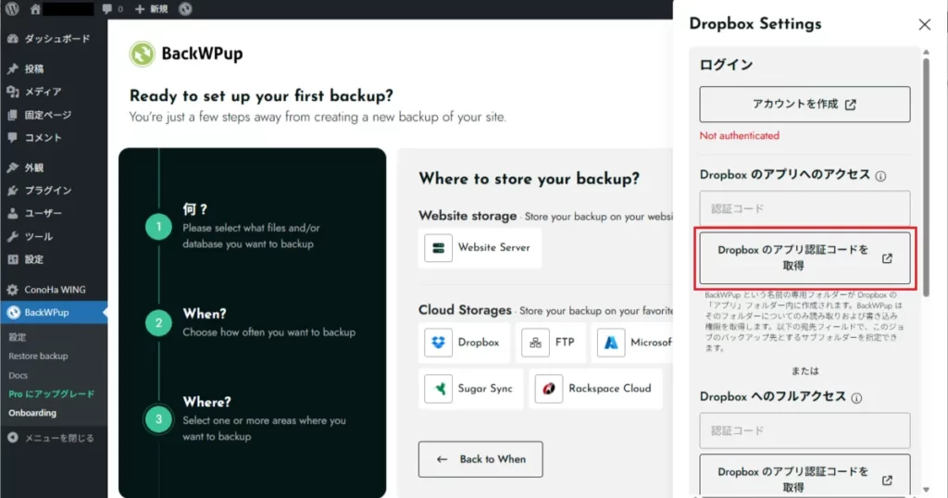Viewport: 948px width, 498px height.
Task: Close the Dropbox Settings panel
Action: tap(924, 25)
